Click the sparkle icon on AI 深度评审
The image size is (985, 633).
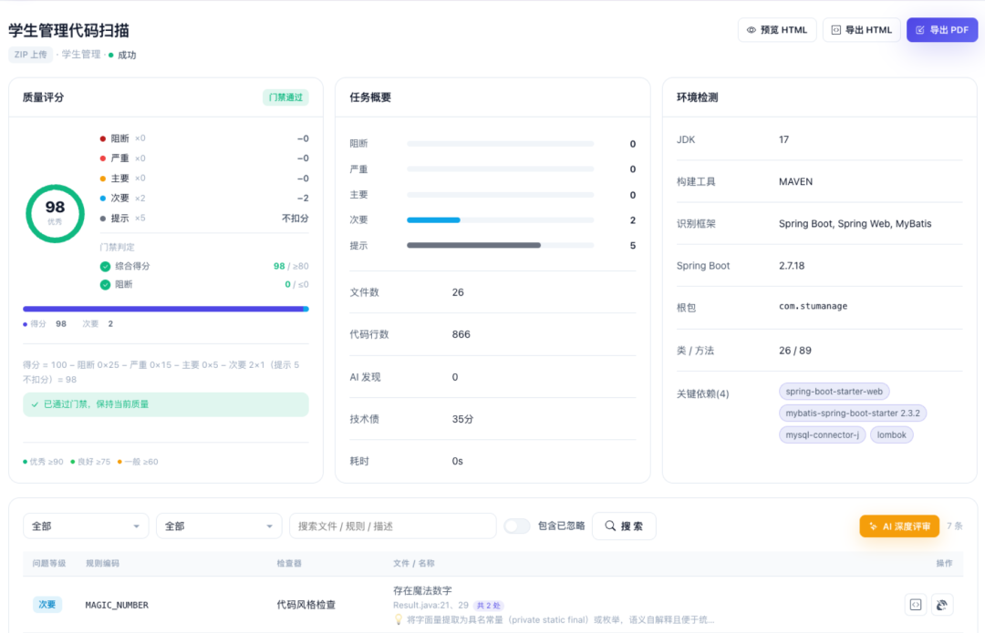pyautogui.click(x=873, y=526)
